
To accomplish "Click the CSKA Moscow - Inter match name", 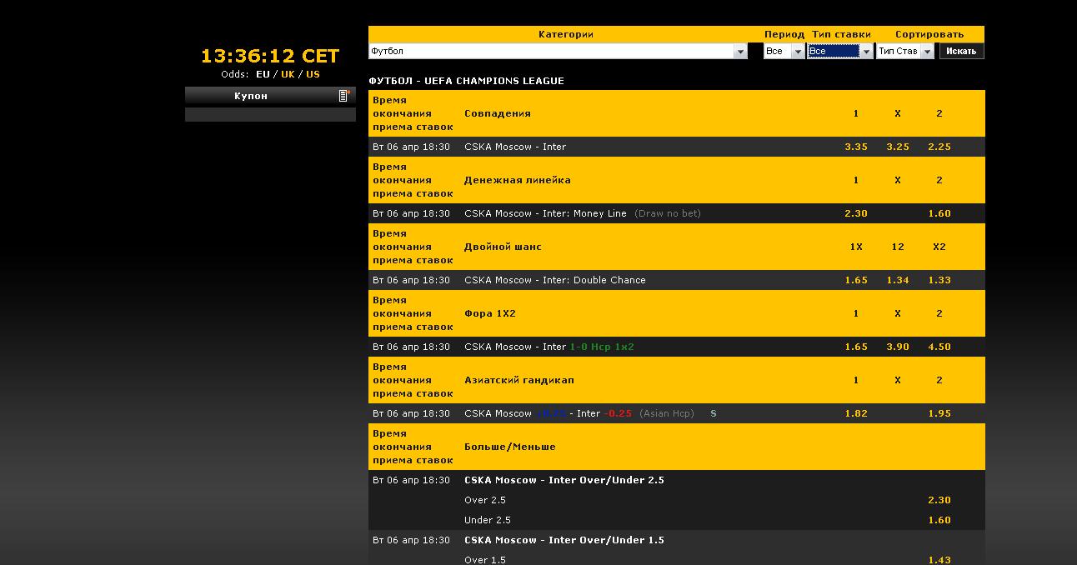I will pos(515,147).
